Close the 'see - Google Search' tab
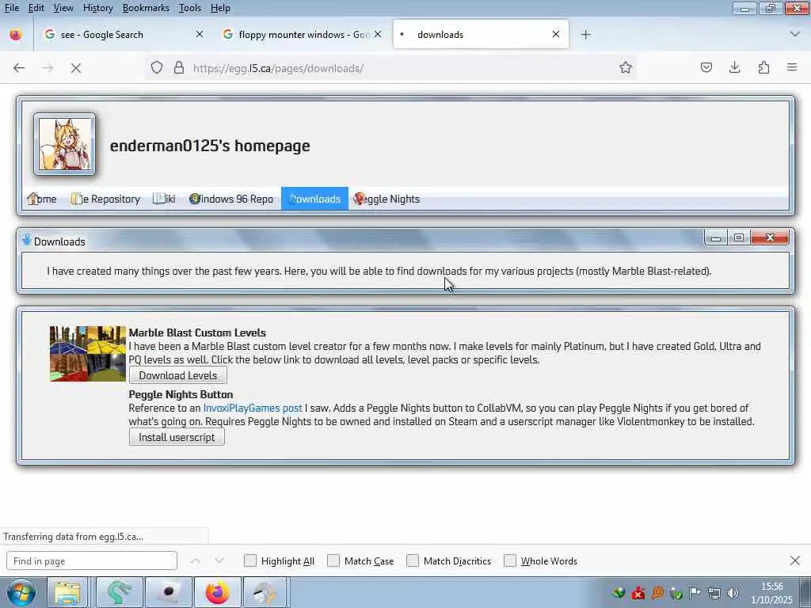This screenshot has width=811, height=608. (x=199, y=34)
